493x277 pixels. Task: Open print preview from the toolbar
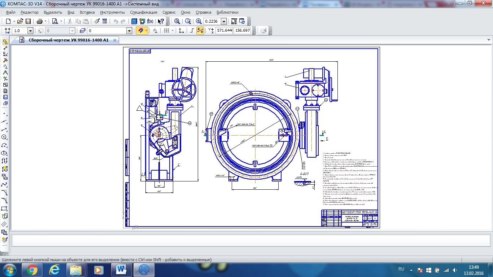55,21
